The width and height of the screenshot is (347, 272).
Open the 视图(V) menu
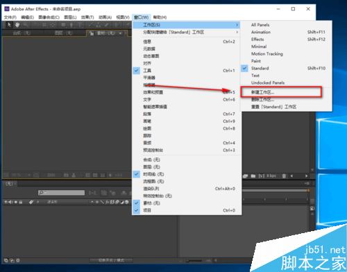click(123, 17)
